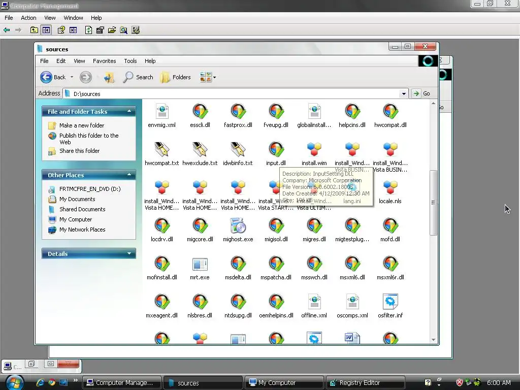Select the hwexclude.txt text file
The height and width of the screenshot is (390, 520).
tap(200, 150)
